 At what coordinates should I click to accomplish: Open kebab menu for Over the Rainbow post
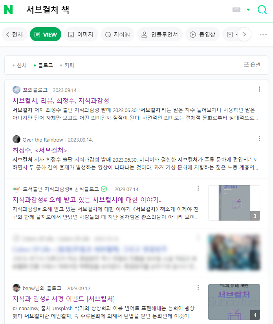[x=259, y=139]
